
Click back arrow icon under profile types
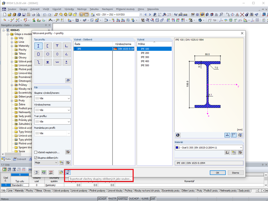pyautogui.click(x=68, y=80)
